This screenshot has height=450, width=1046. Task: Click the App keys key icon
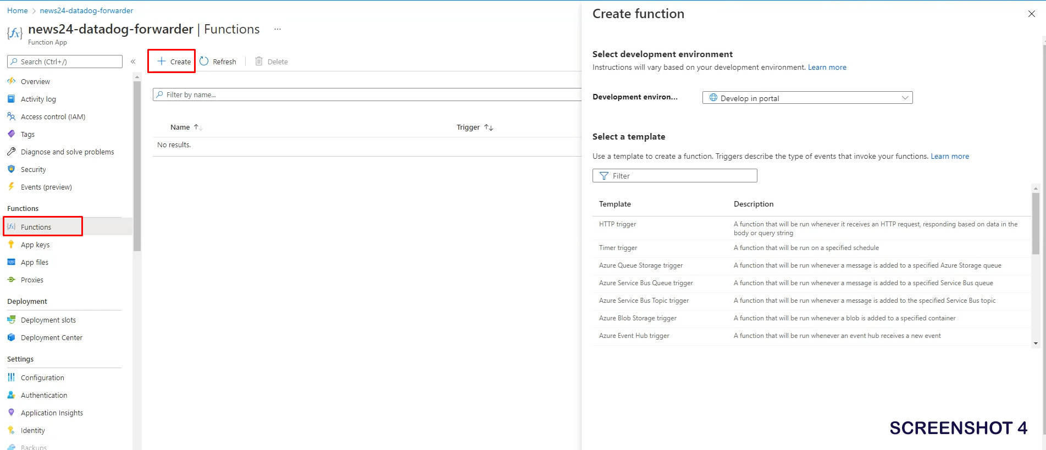click(x=11, y=245)
